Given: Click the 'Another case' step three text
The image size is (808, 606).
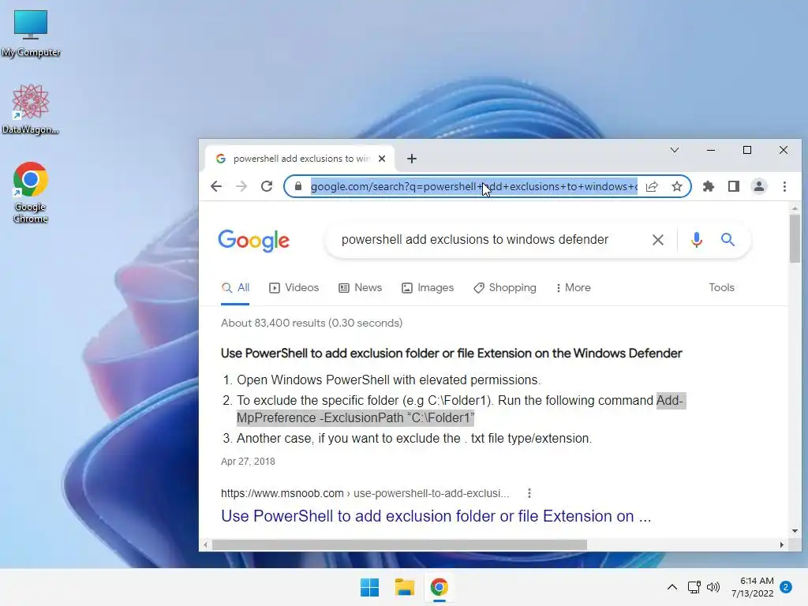Looking at the screenshot, I should coord(414,439).
